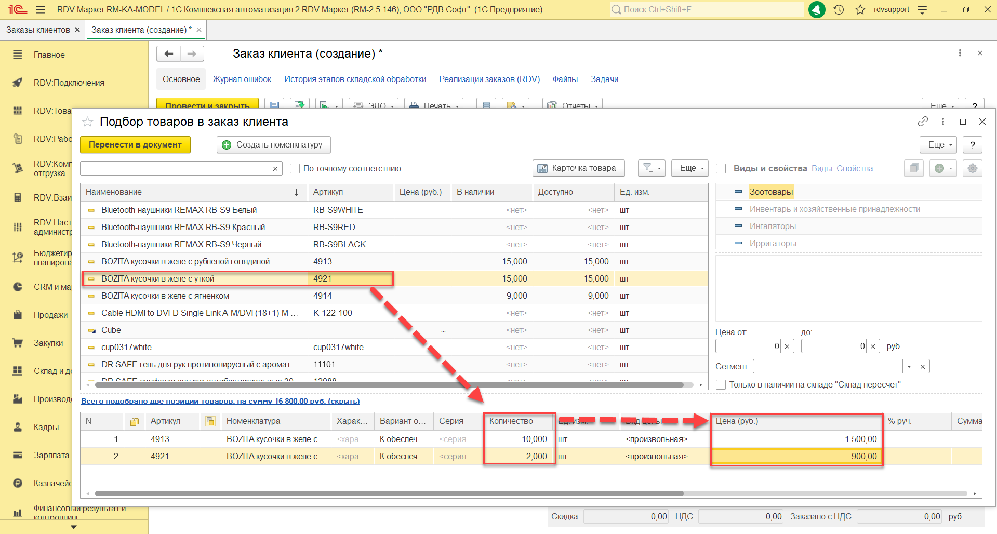
Task: Open the history clock icon
Action: 839,9
